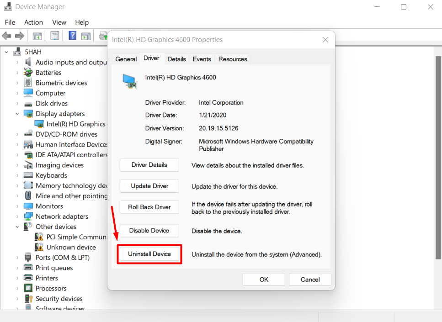The height and width of the screenshot is (322, 442).
Task: Click the Mice and other pointing icon
Action: pos(28,195)
